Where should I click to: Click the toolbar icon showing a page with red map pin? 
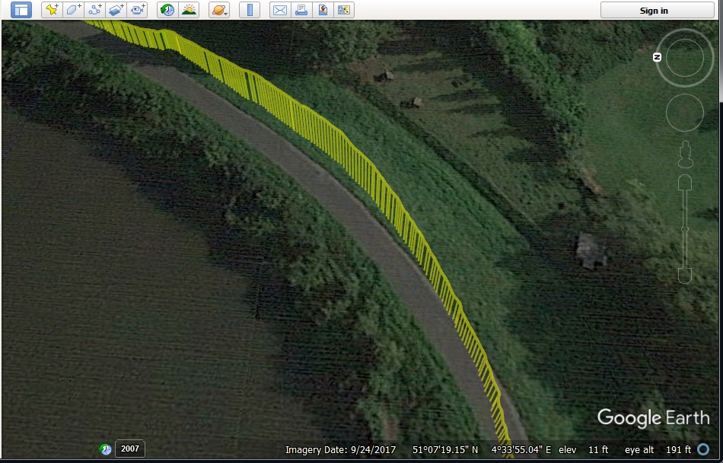point(323,10)
